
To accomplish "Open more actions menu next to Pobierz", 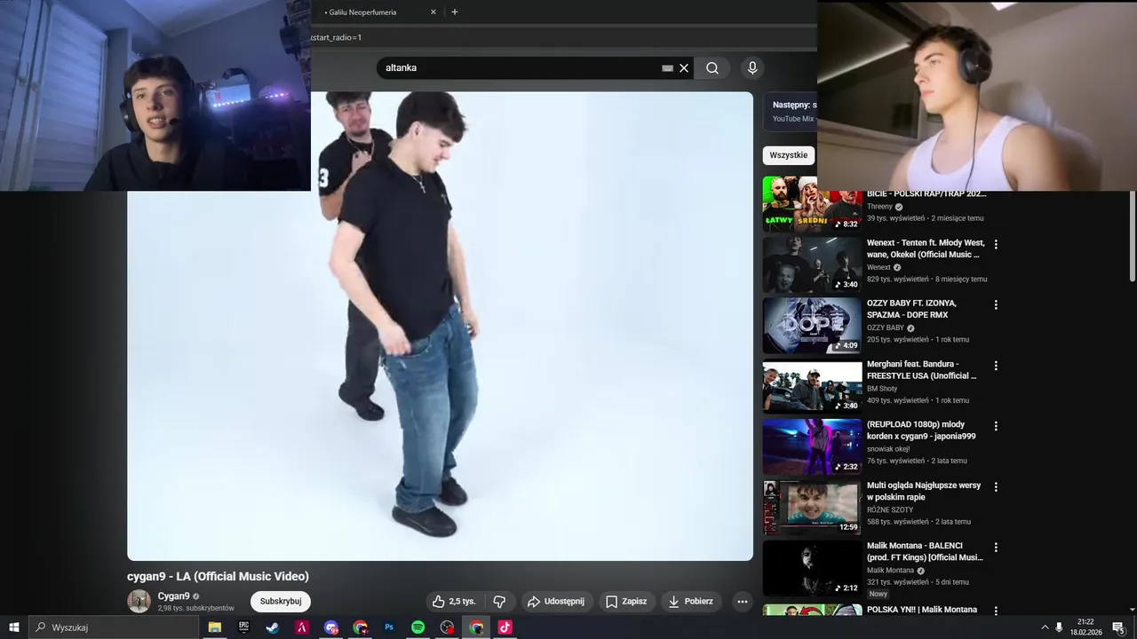I will 743,602.
